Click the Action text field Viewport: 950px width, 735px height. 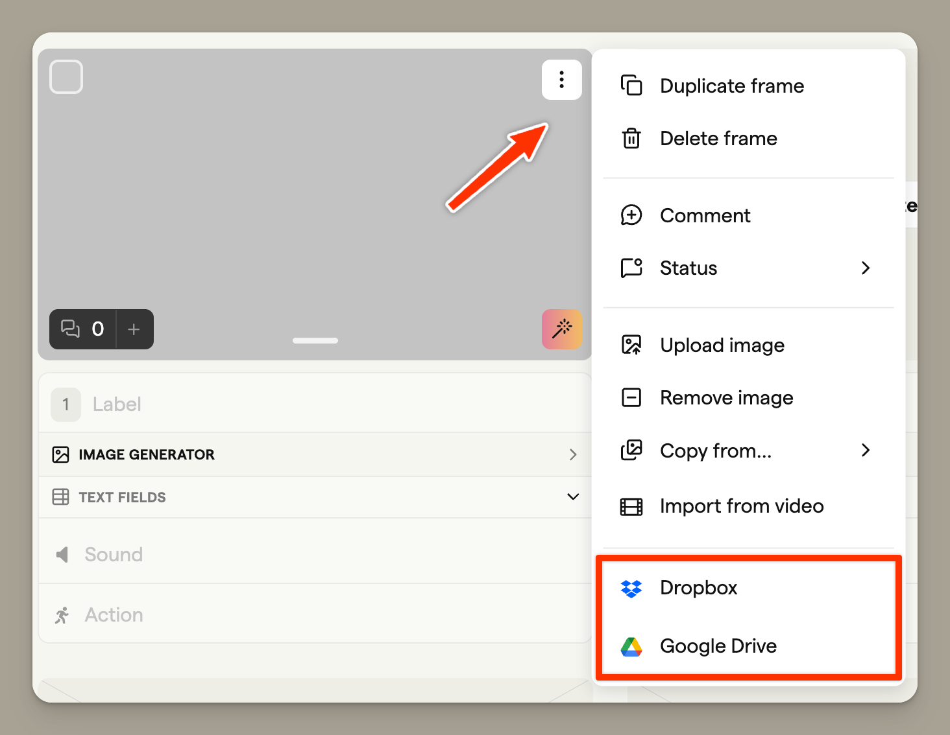click(x=324, y=615)
